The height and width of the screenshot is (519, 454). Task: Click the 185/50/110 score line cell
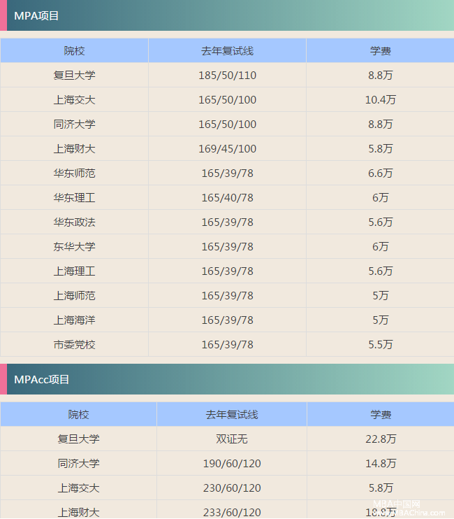[x=227, y=76]
